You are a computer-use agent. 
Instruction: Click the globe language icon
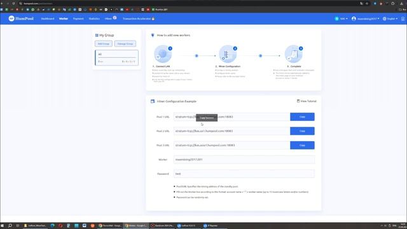[x=384, y=18]
